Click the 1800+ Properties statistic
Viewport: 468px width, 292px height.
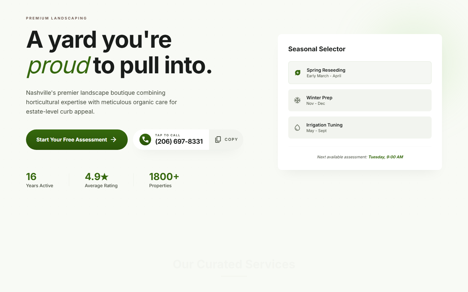tap(164, 180)
